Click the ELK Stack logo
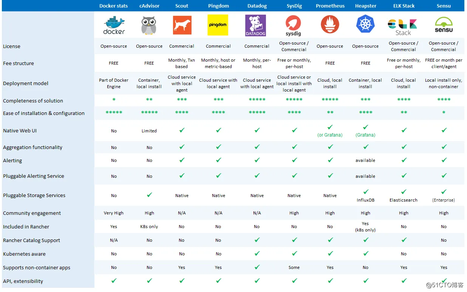The width and height of the screenshot is (467, 292). coord(403,27)
